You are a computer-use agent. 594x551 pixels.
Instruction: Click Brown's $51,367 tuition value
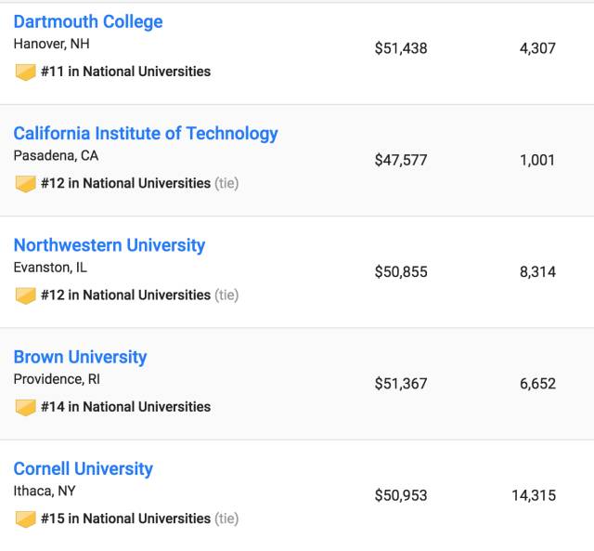401,384
